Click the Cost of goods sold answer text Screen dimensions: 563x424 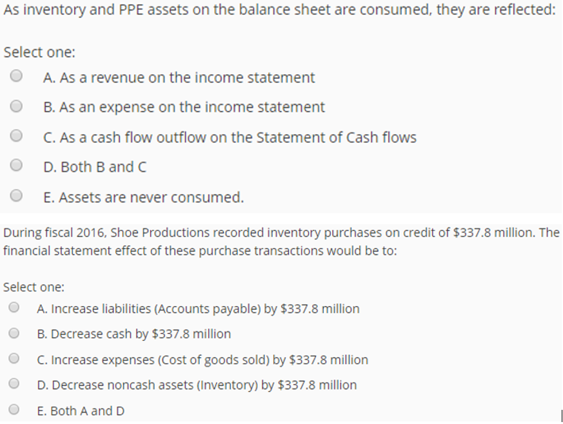[202, 360]
